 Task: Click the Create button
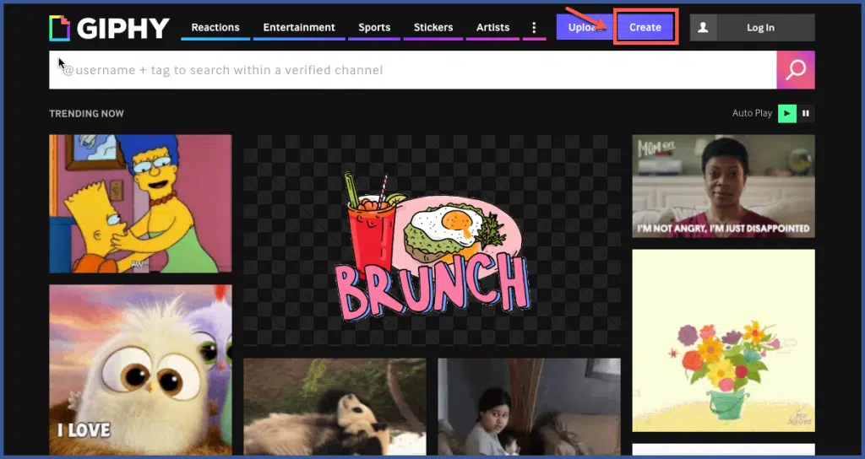coord(645,28)
